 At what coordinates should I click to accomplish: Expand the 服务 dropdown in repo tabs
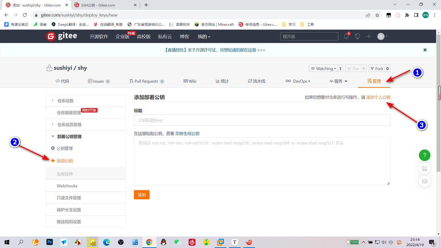click(338, 81)
